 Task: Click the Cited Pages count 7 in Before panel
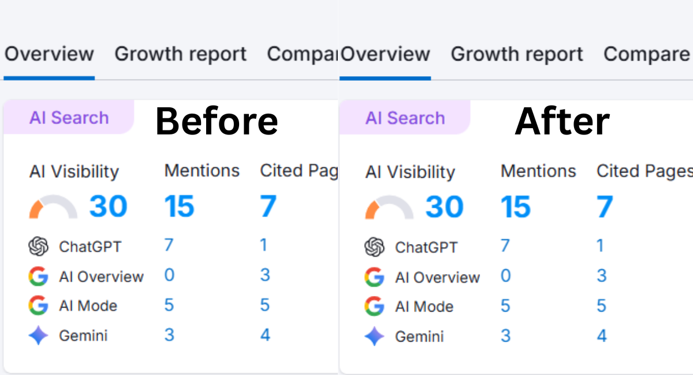(267, 207)
